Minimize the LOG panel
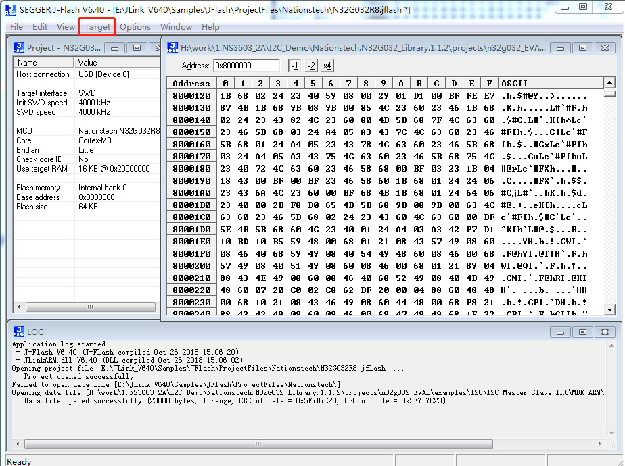 (x=560, y=332)
